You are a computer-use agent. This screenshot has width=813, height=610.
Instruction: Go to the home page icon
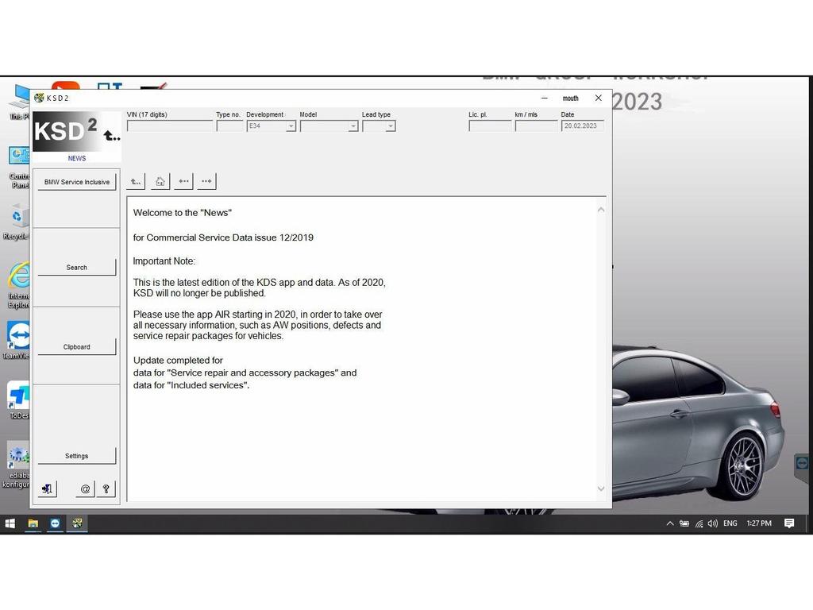click(x=160, y=182)
